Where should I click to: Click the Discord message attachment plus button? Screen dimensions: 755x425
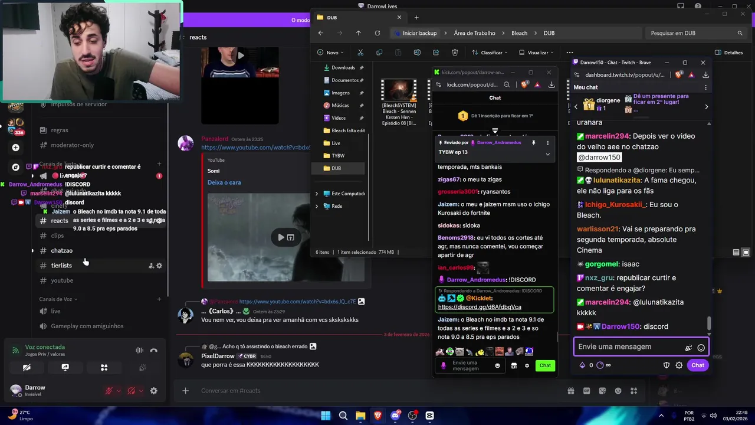point(185,391)
